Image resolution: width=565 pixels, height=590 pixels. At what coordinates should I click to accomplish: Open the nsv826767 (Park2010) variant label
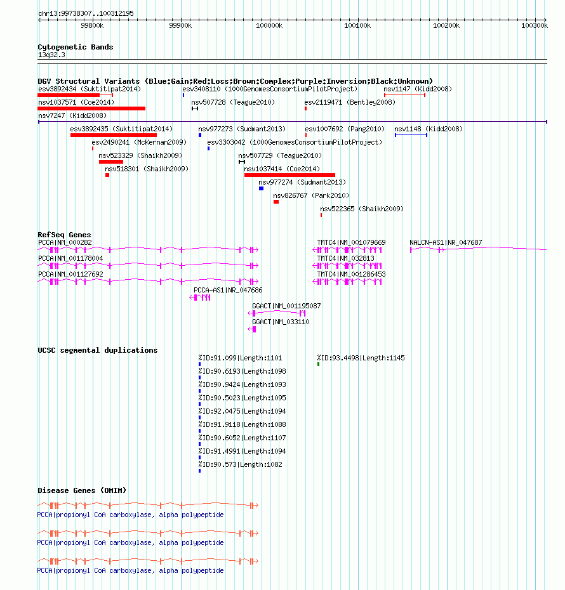tap(311, 196)
